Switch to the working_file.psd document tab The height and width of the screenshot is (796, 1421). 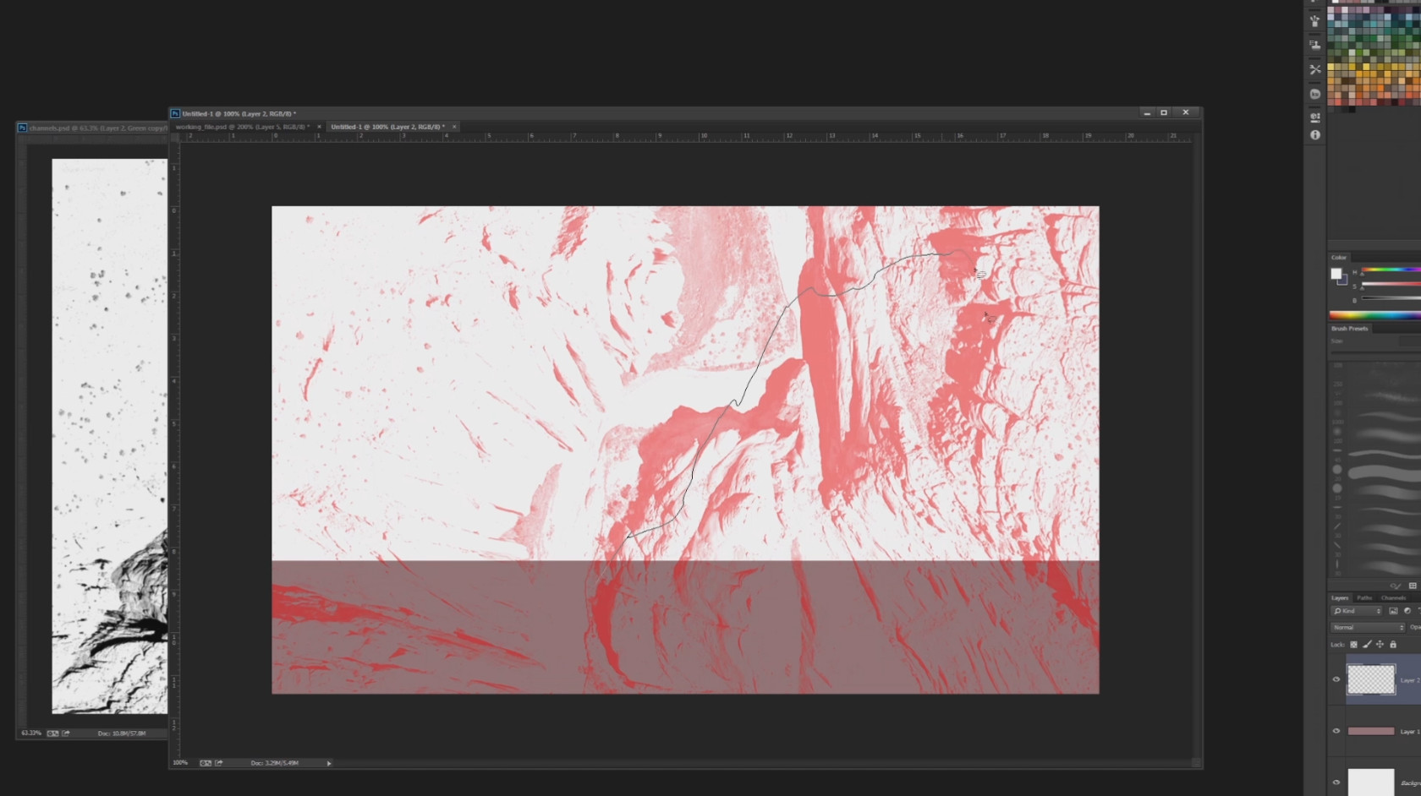pos(242,127)
